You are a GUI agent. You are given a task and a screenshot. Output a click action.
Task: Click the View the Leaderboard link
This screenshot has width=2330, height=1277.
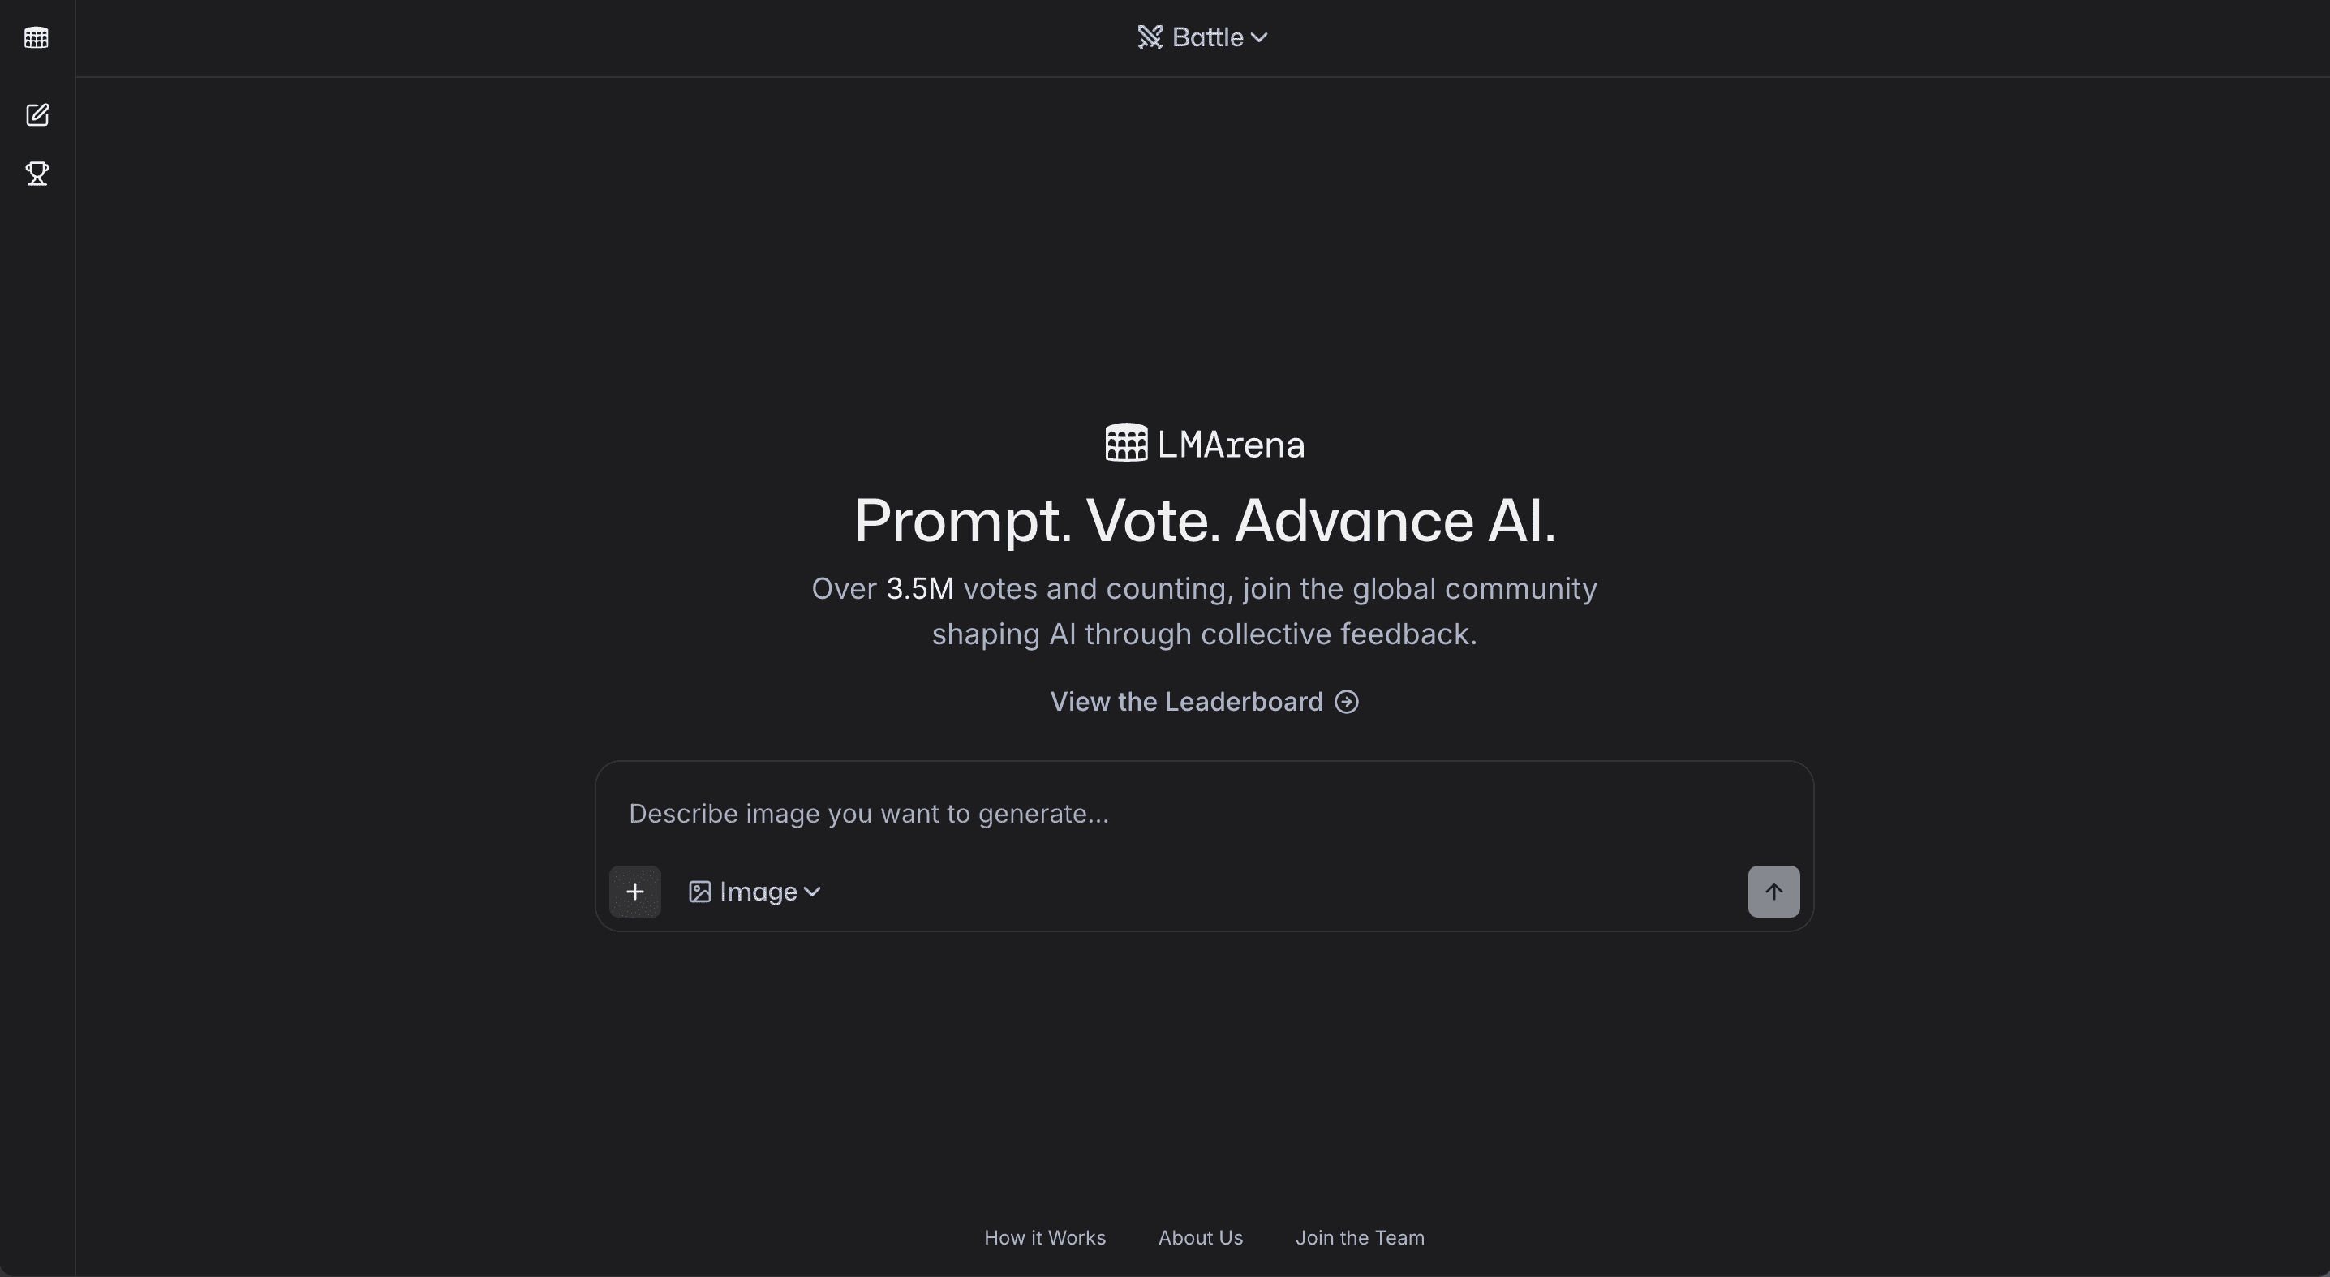point(1186,701)
